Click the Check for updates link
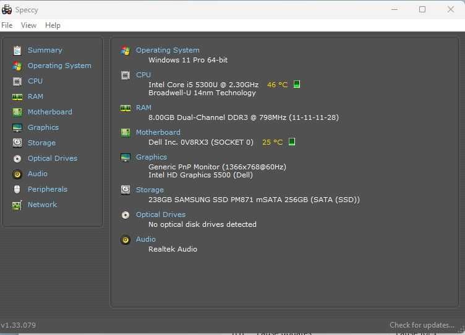Screen dimensions: 465x335 [422, 325]
